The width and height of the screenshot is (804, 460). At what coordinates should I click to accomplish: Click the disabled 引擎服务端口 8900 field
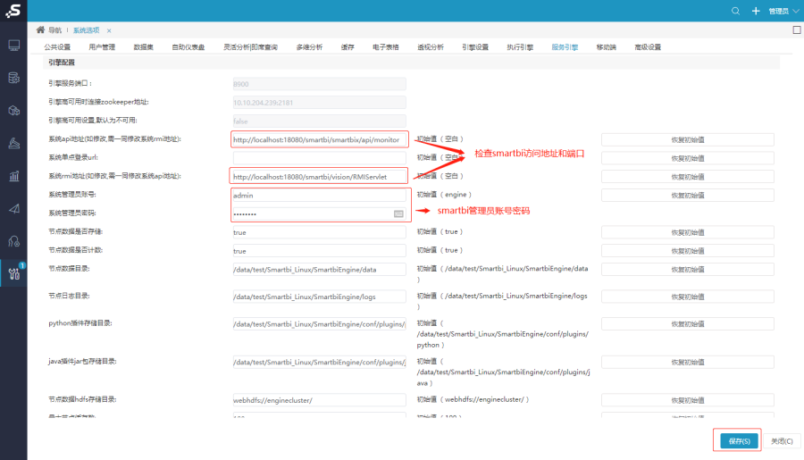320,84
